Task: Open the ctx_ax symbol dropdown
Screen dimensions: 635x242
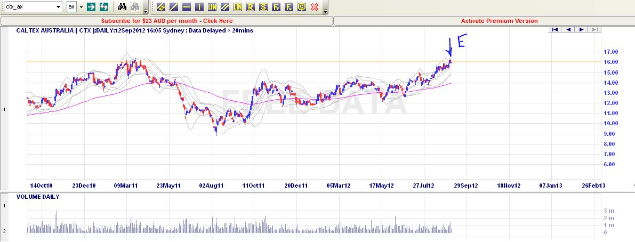Action: 59,7
